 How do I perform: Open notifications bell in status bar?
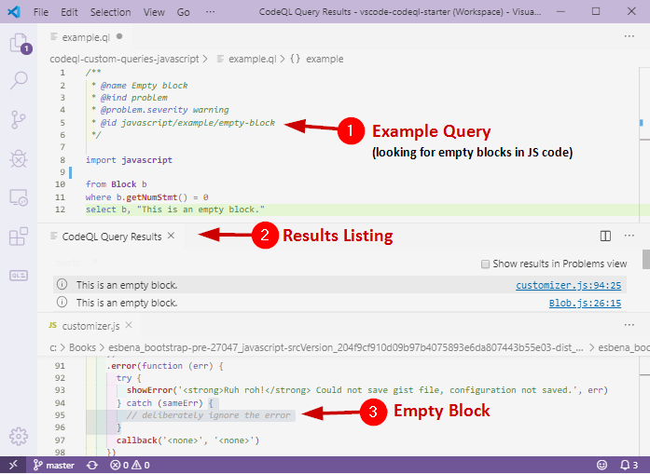pyautogui.click(x=629, y=466)
